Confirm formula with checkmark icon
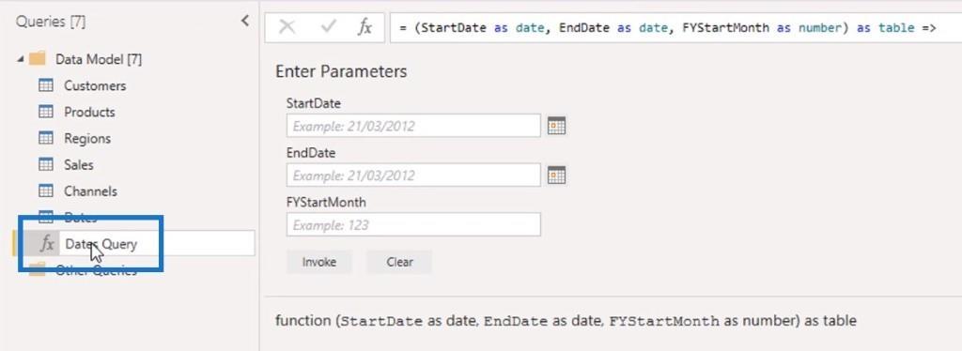 coord(328,27)
